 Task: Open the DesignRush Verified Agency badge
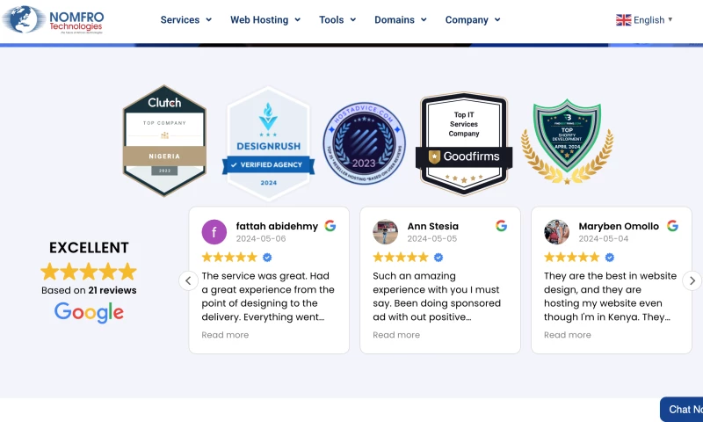[x=268, y=143]
